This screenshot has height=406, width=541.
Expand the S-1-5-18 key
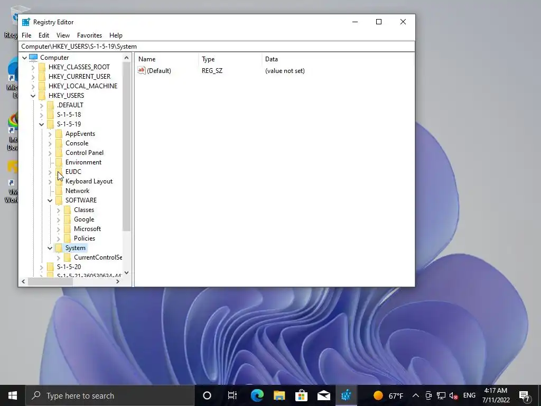(41, 115)
